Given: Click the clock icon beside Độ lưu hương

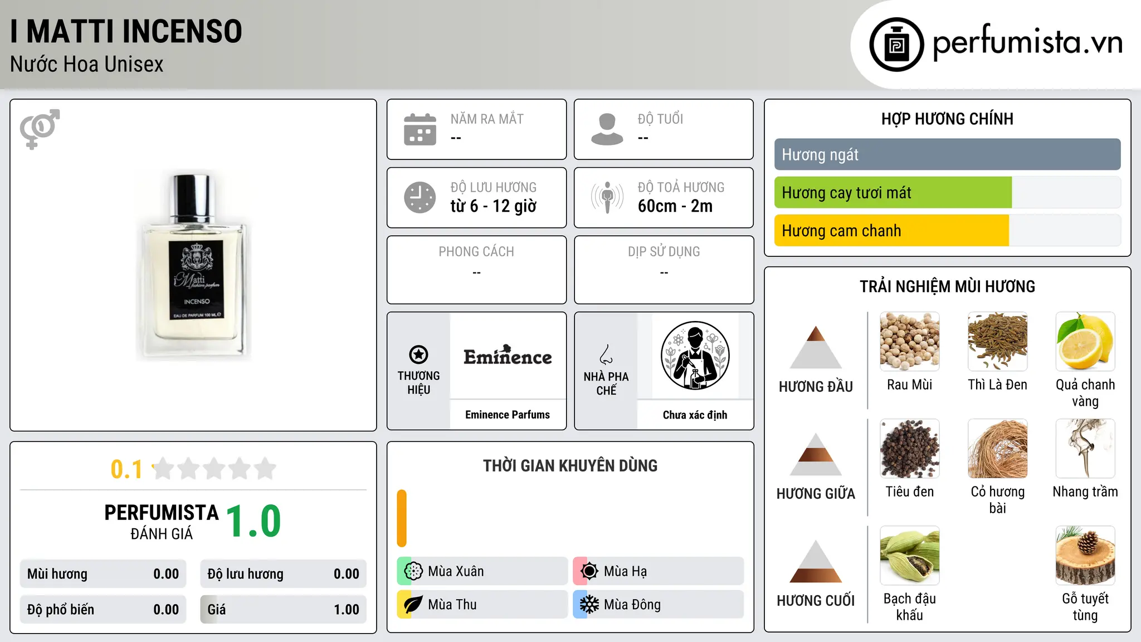Looking at the screenshot, I should pyautogui.click(x=420, y=197).
